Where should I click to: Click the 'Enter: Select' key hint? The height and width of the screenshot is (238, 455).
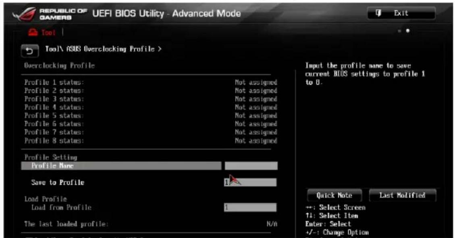pos(328,224)
